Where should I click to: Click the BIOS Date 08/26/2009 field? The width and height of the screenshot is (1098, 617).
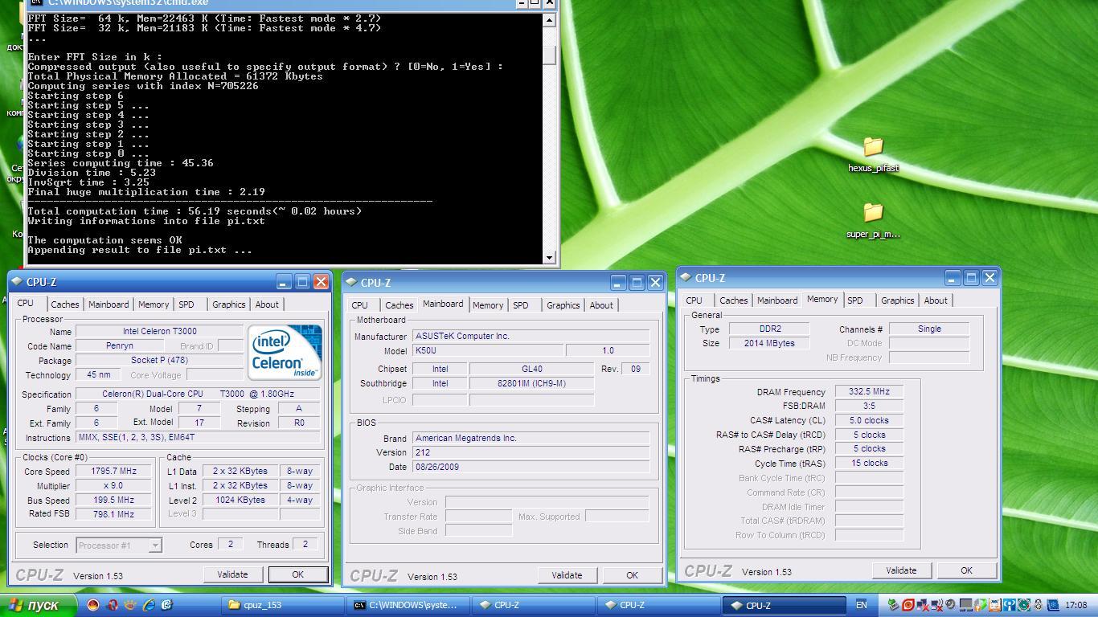coord(531,467)
